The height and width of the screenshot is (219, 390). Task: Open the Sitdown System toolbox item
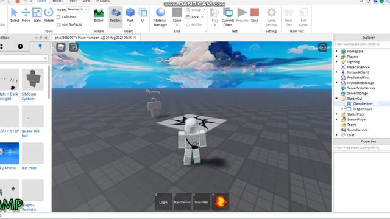coord(32,85)
